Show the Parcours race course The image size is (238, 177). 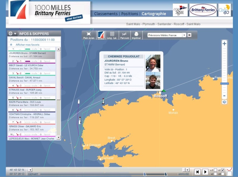[x=125, y=35]
